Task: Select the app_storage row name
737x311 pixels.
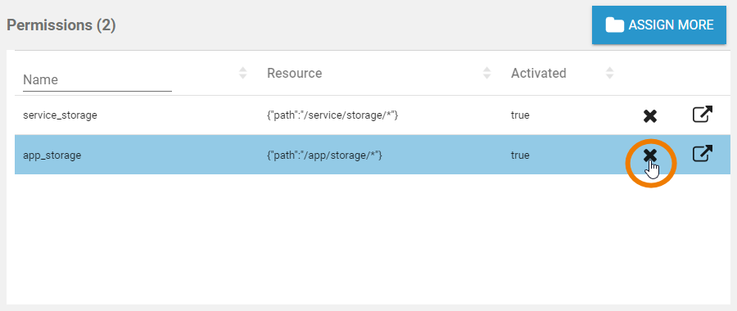Action: (52, 155)
